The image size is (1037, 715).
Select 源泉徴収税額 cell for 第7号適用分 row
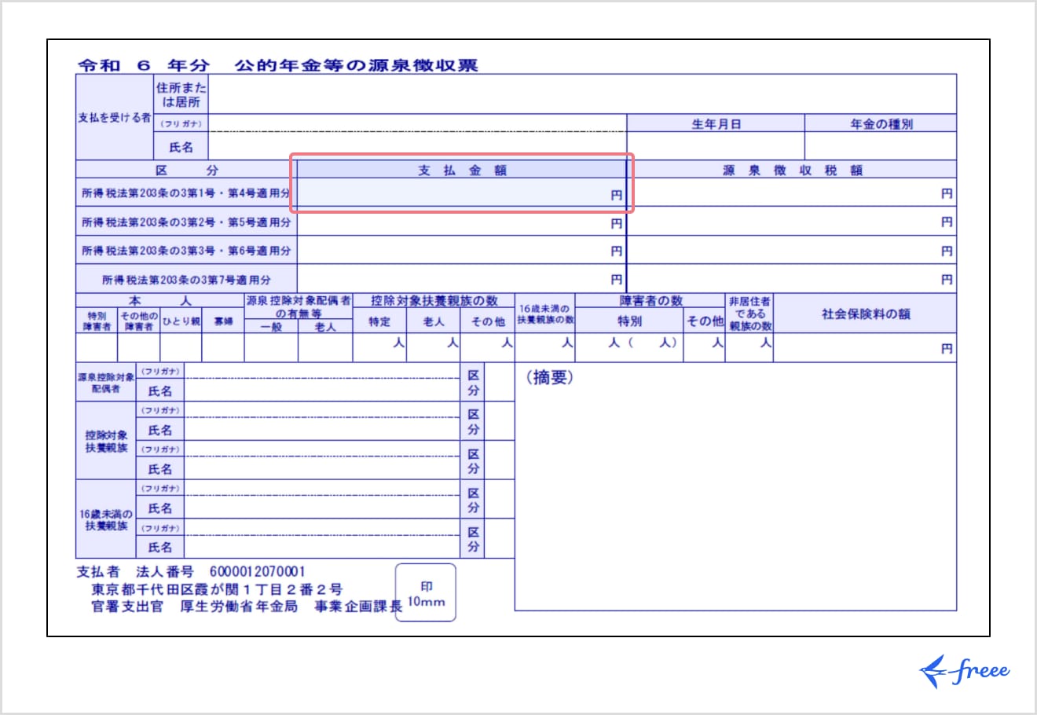791,279
